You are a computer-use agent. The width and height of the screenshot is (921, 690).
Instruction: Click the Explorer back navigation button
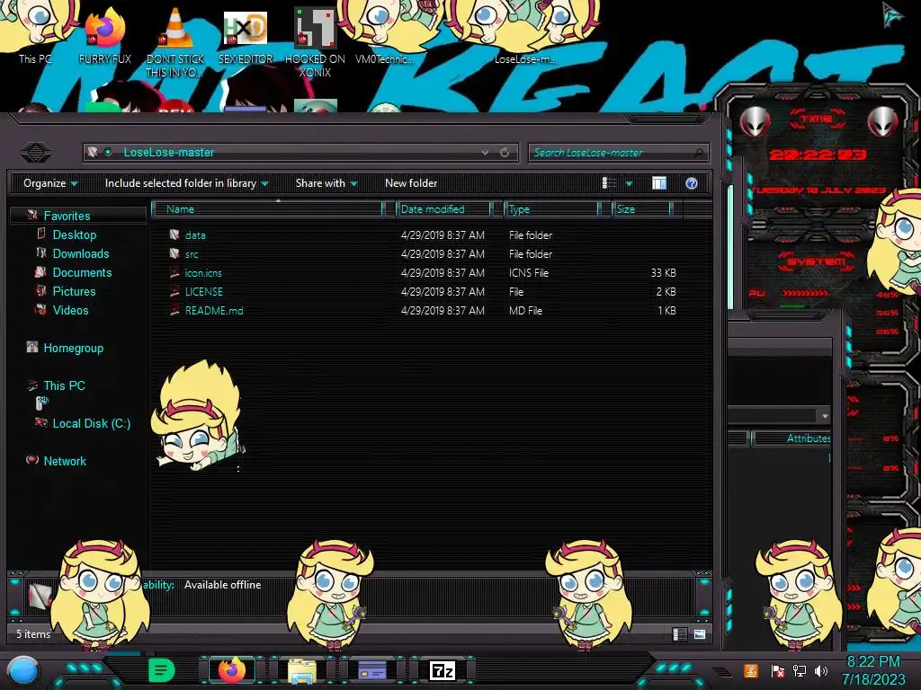36,153
